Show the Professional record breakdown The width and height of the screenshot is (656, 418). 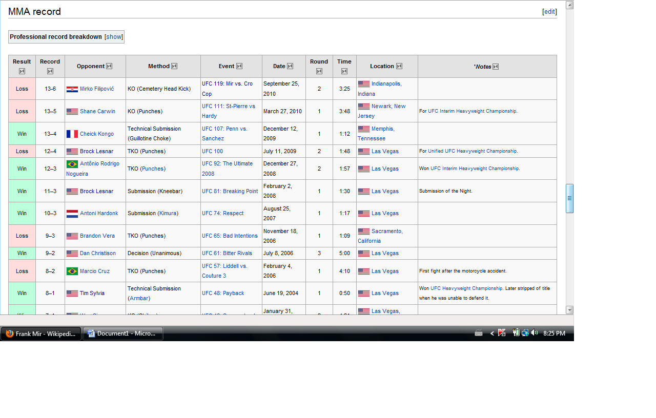coord(114,37)
